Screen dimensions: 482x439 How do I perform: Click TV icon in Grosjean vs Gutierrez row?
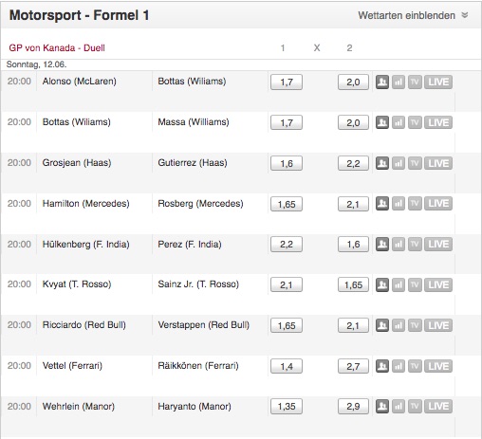point(415,163)
